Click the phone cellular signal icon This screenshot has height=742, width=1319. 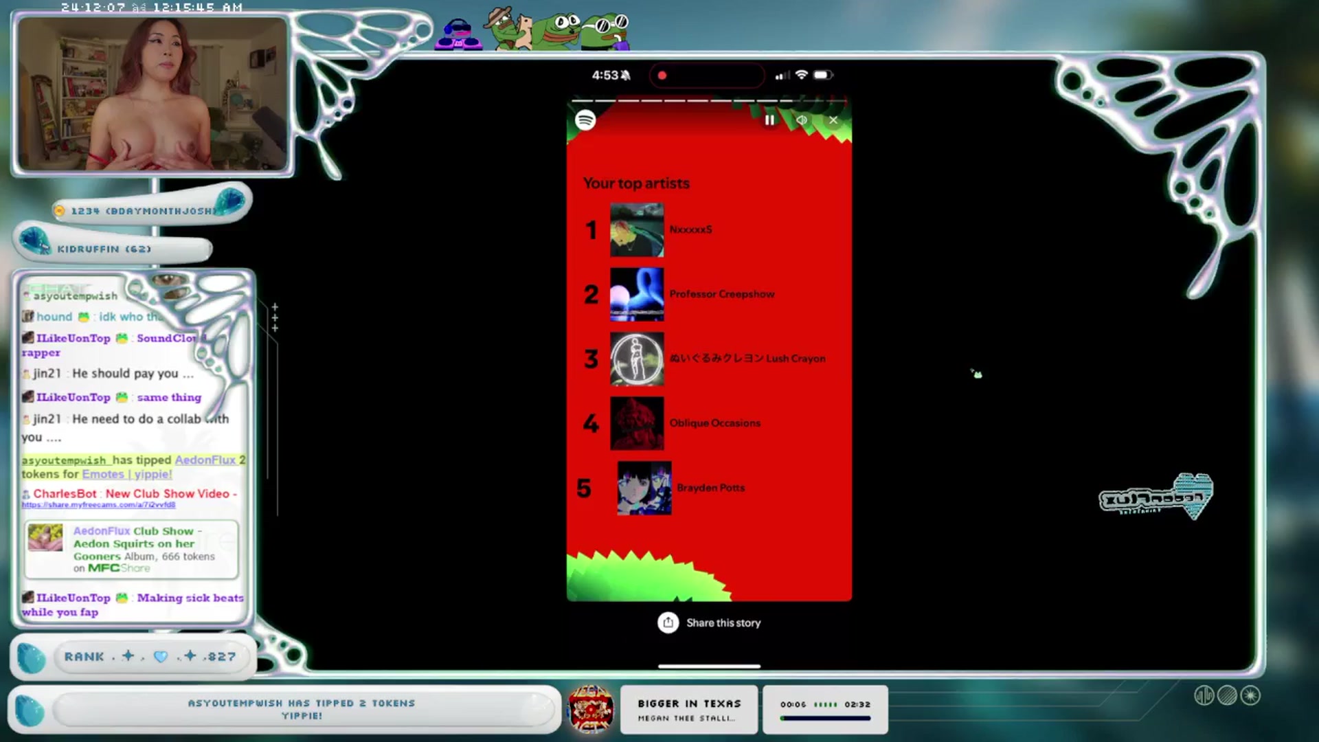[x=782, y=76]
